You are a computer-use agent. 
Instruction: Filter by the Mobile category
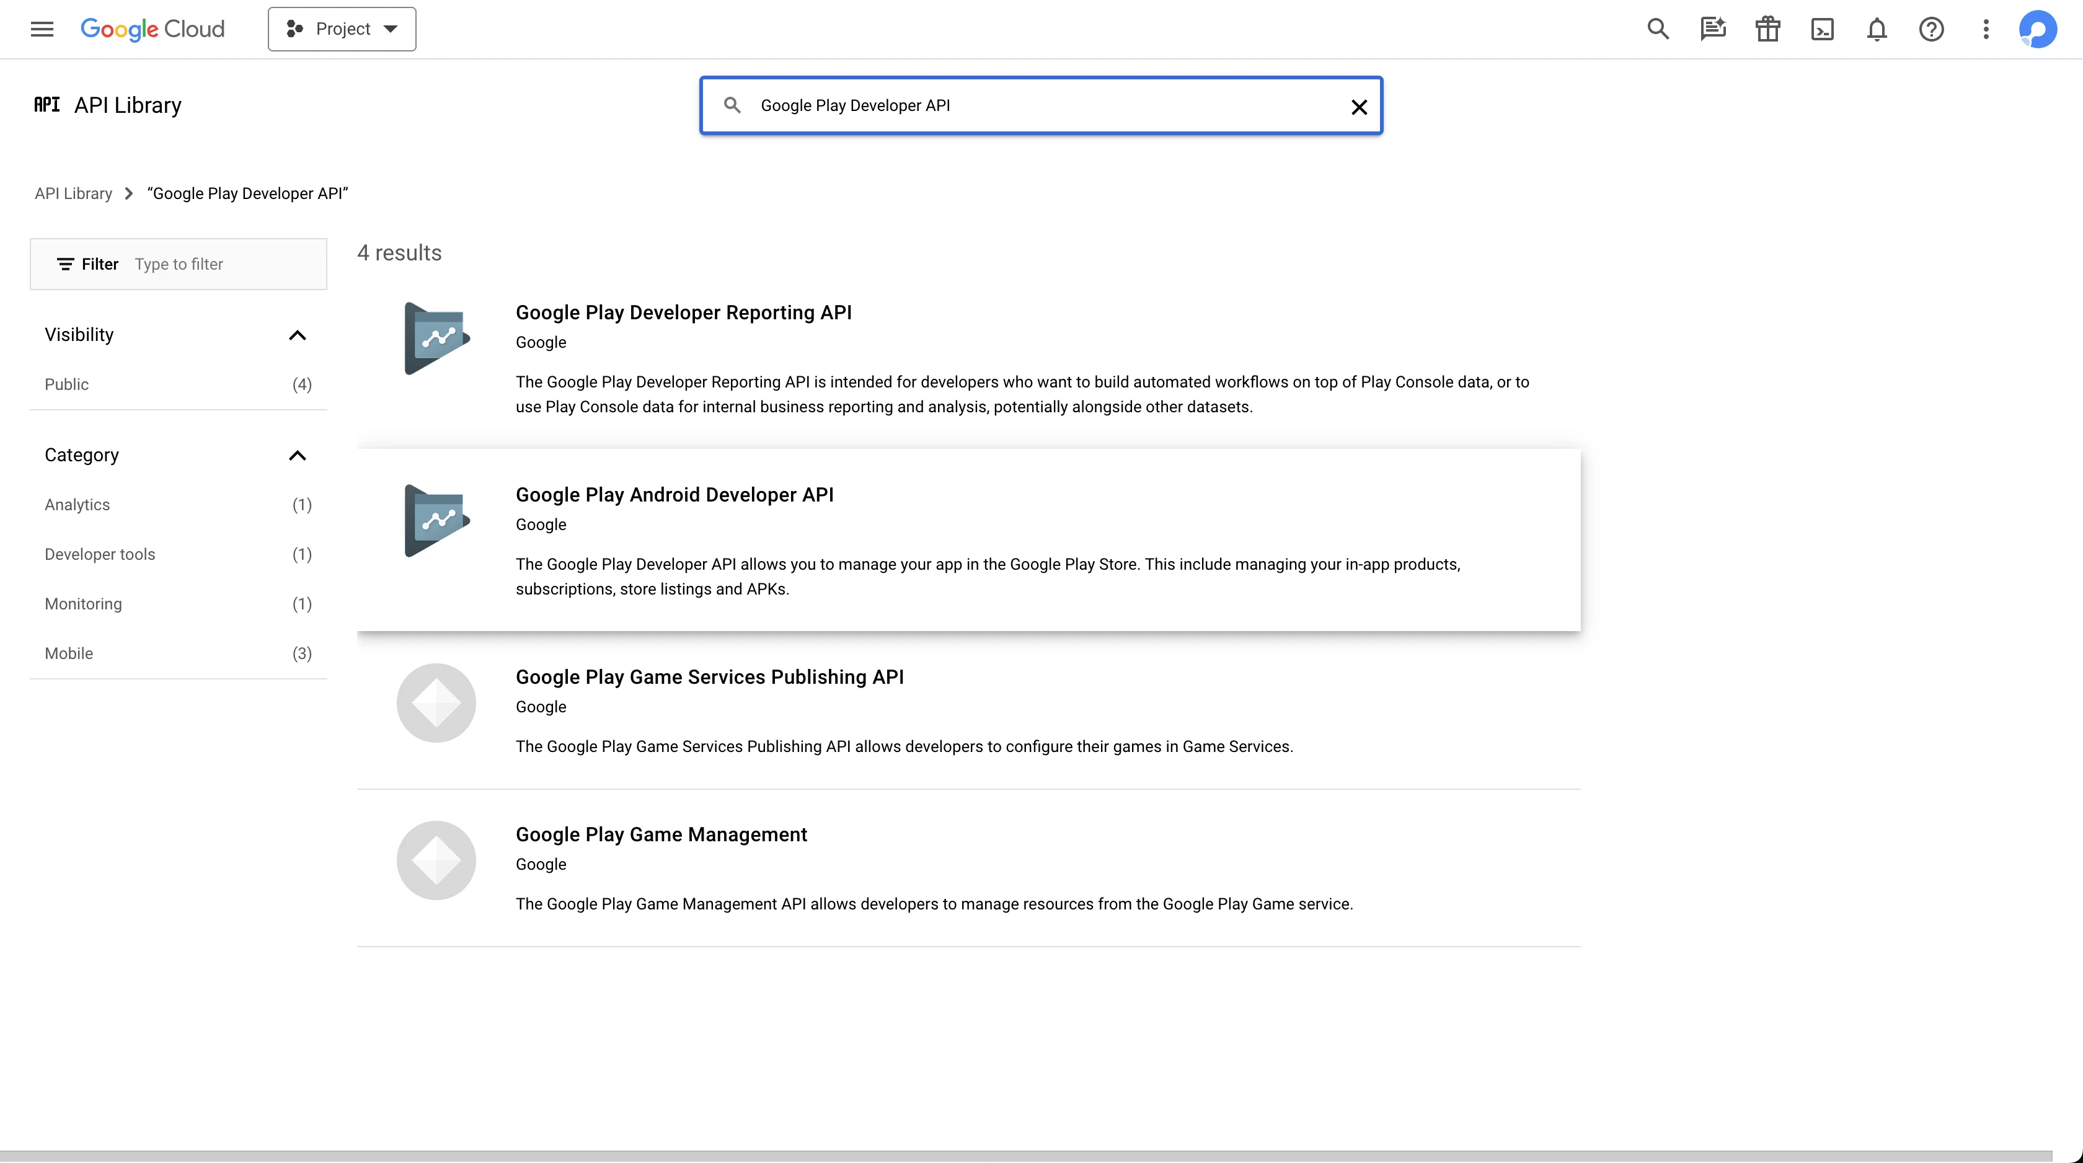click(x=69, y=653)
